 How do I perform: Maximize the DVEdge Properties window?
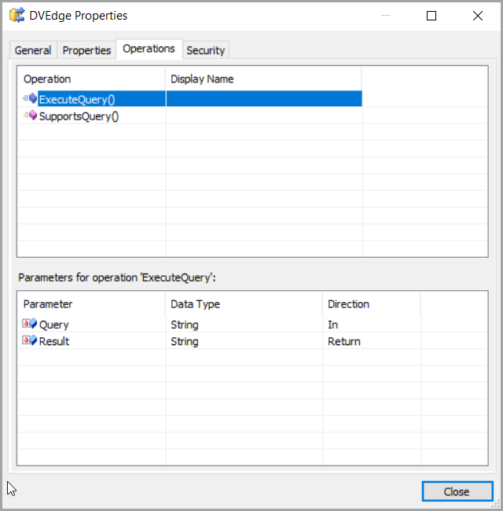click(431, 16)
